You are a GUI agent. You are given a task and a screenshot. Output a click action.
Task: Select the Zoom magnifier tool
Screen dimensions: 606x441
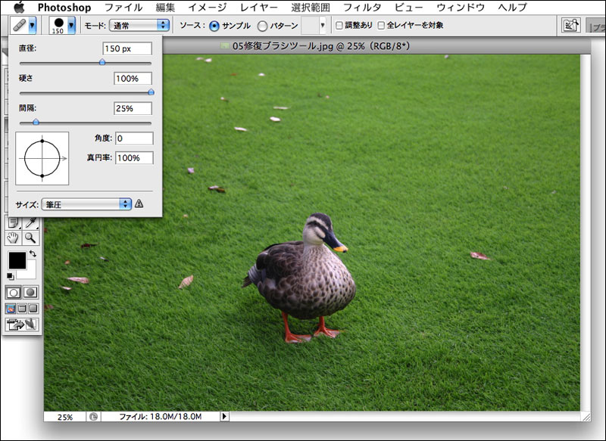point(30,238)
